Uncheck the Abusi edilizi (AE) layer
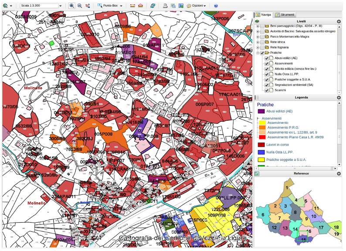The height and width of the screenshot is (251, 346). coord(267,58)
